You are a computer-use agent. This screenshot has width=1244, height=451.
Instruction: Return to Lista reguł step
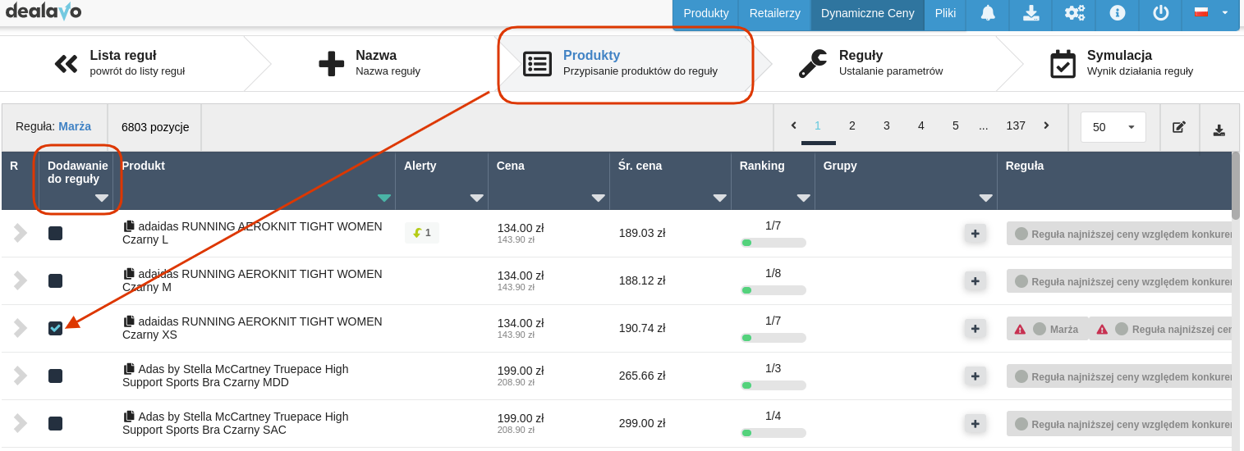119,63
